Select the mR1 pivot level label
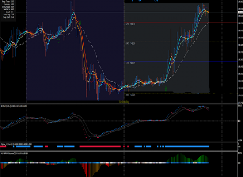This screenshot has width=243, height=177. (x=130, y=44)
